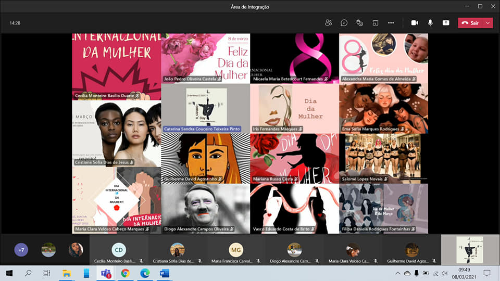
Task: Open Microsoft Teams from the taskbar
Action: pos(106,273)
